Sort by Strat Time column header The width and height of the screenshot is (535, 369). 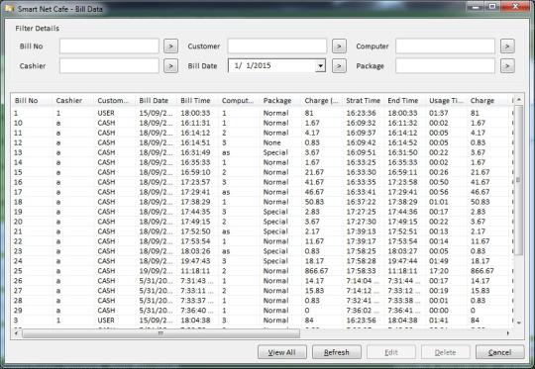(364, 101)
